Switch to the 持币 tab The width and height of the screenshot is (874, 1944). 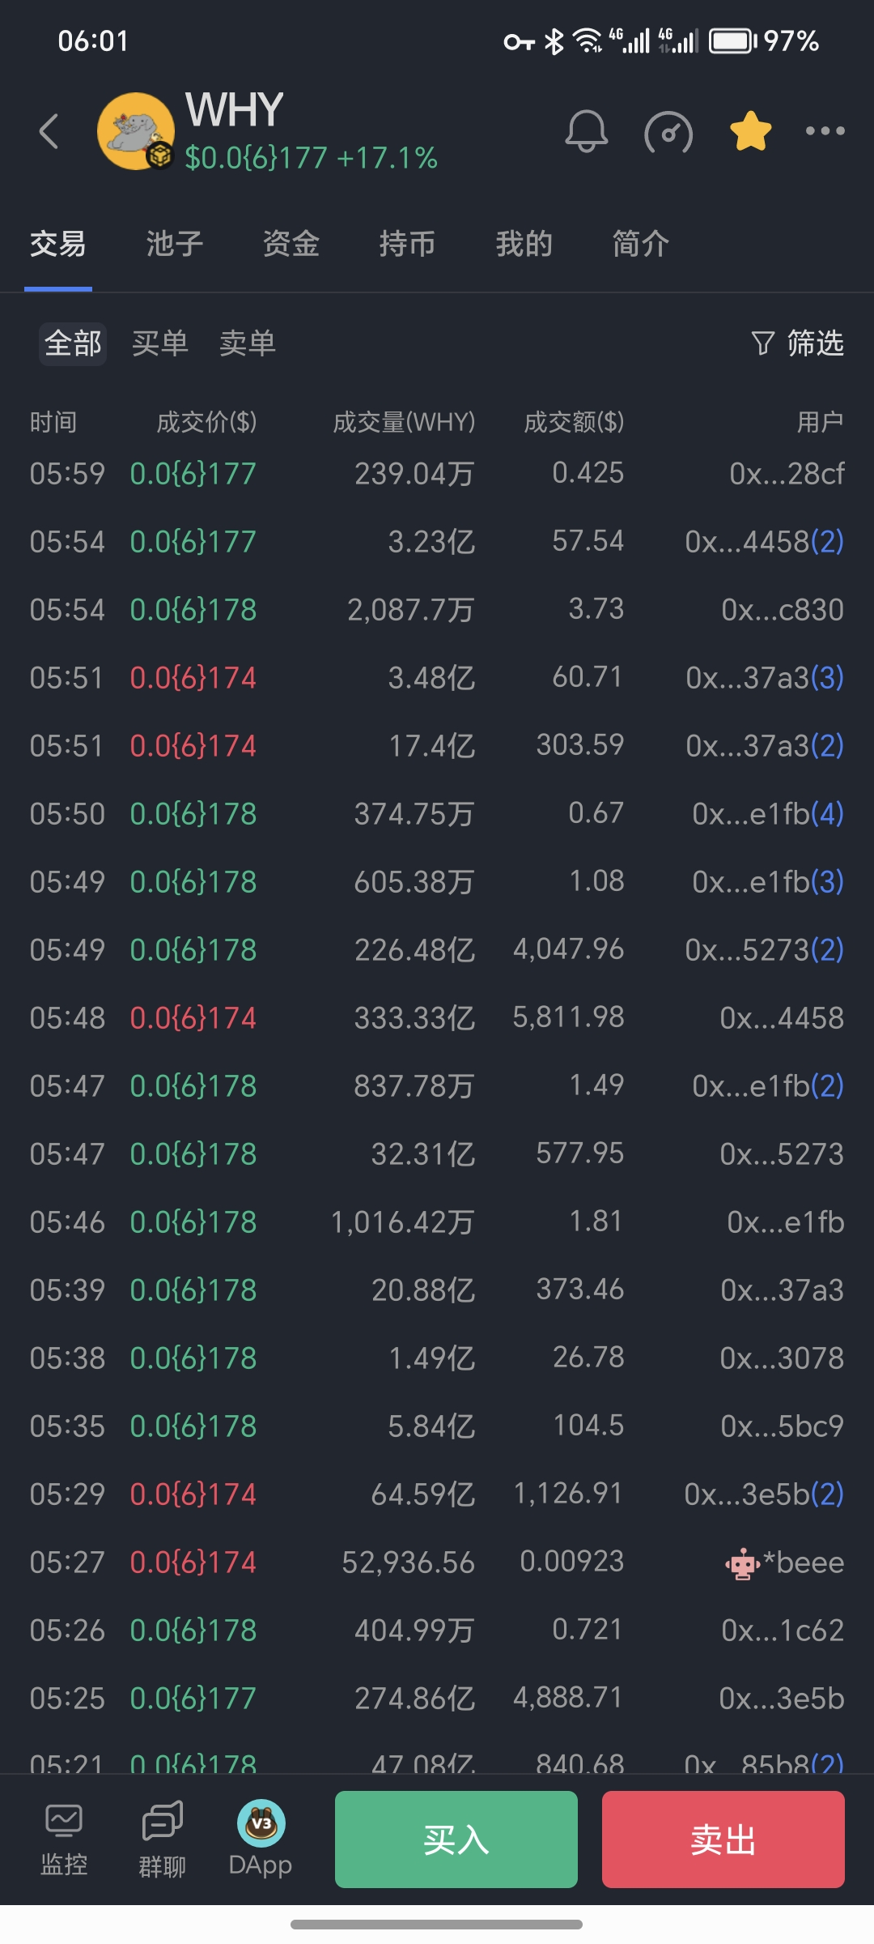(407, 244)
